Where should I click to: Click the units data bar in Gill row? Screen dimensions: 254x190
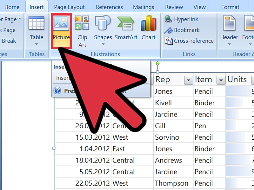pyautogui.click(x=231, y=126)
